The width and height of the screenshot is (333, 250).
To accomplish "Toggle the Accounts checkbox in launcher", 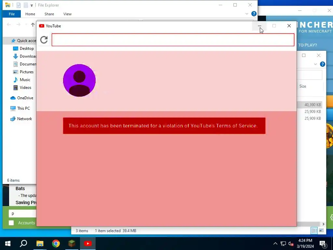I will [x=11, y=223].
